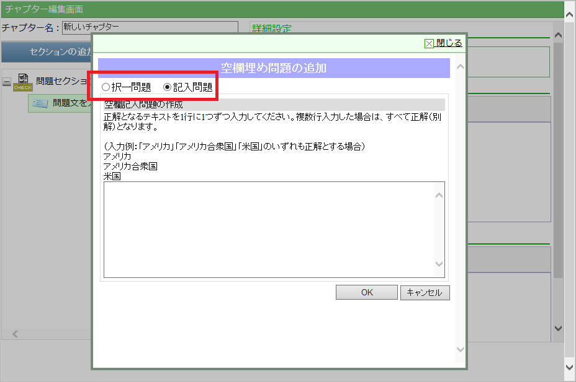The width and height of the screenshot is (576, 382).
Task: Click the page scrollbar down arrow
Action: click(x=569, y=367)
